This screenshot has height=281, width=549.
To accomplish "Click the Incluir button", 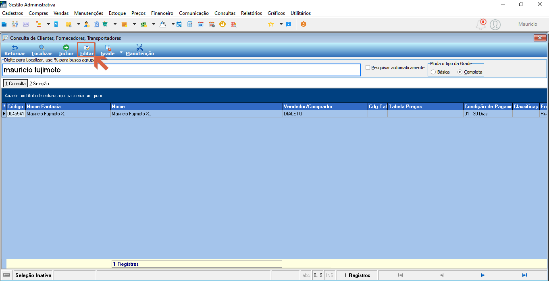I will 66,50.
